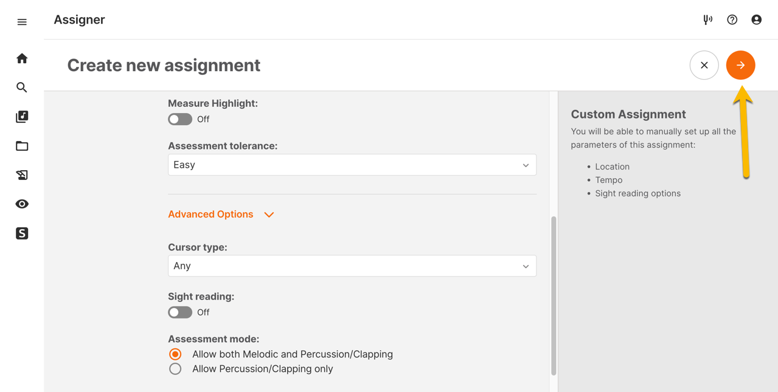Screen dimensions: 778x392
Task: Open the folder icon in sidebar
Action: (x=22, y=146)
